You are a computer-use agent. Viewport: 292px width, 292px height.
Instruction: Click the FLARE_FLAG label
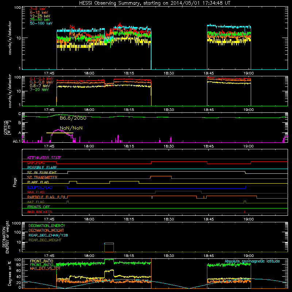point(38,182)
